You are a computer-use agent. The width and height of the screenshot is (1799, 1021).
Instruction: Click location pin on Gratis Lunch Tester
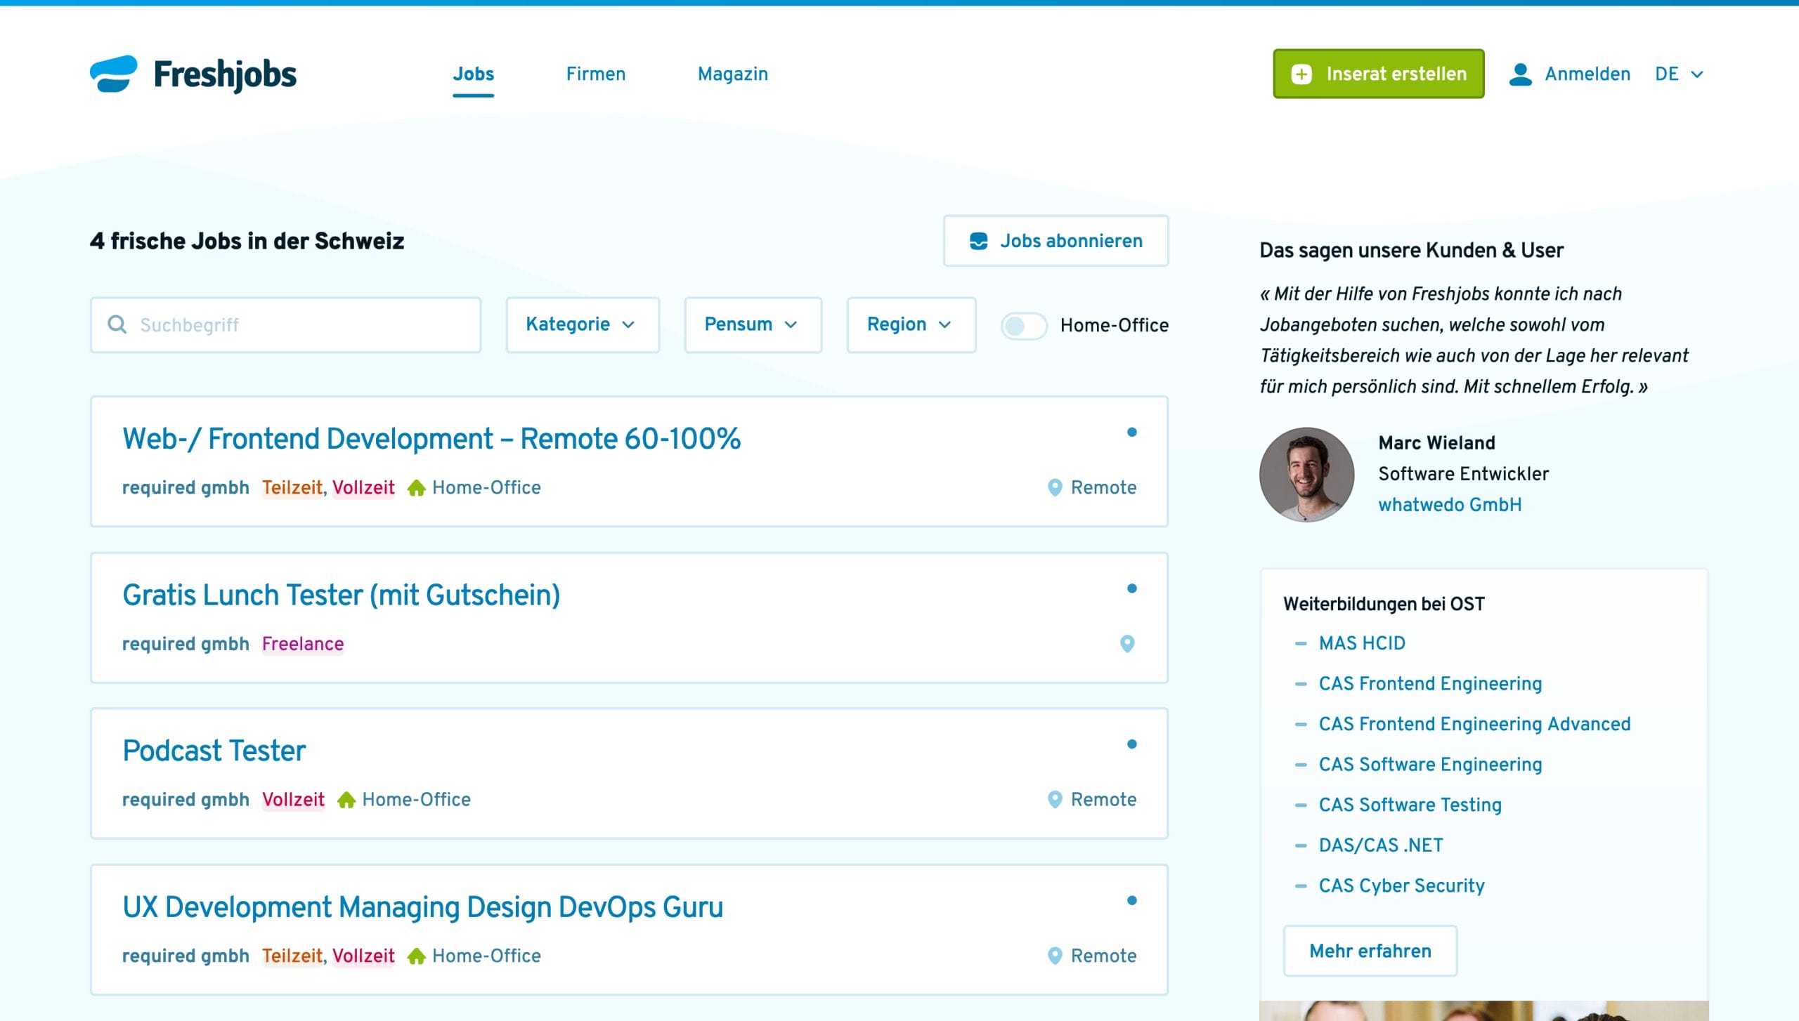1127,643
